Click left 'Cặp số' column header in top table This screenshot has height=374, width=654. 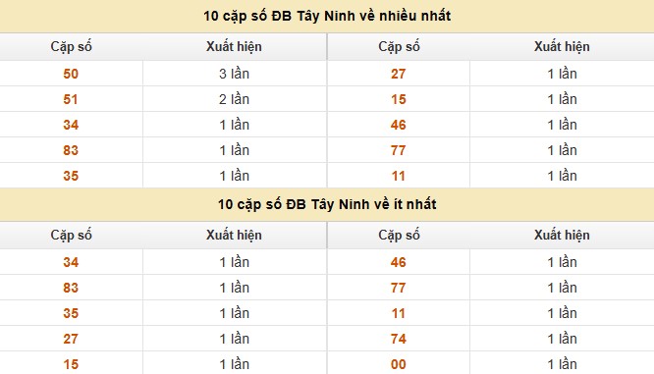(x=72, y=47)
